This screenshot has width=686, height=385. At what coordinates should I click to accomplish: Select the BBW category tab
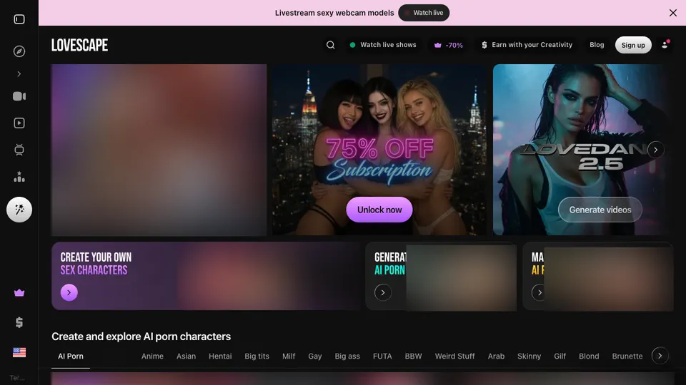tap(414, 356)
